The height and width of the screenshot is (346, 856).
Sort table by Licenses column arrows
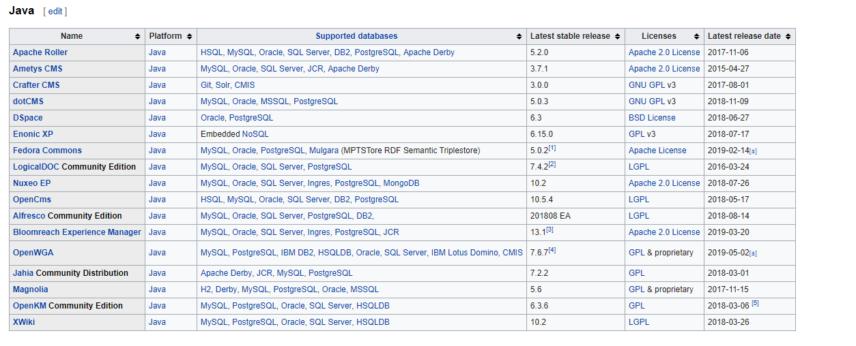point(696,36)
